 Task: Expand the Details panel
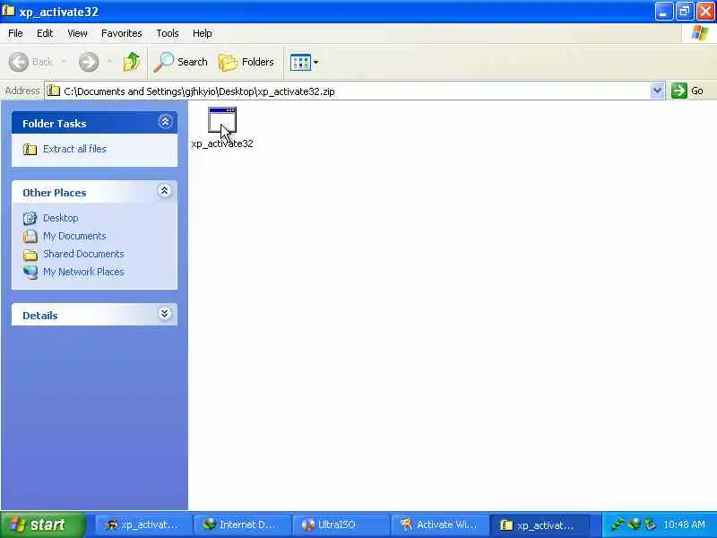pos(165,313)
